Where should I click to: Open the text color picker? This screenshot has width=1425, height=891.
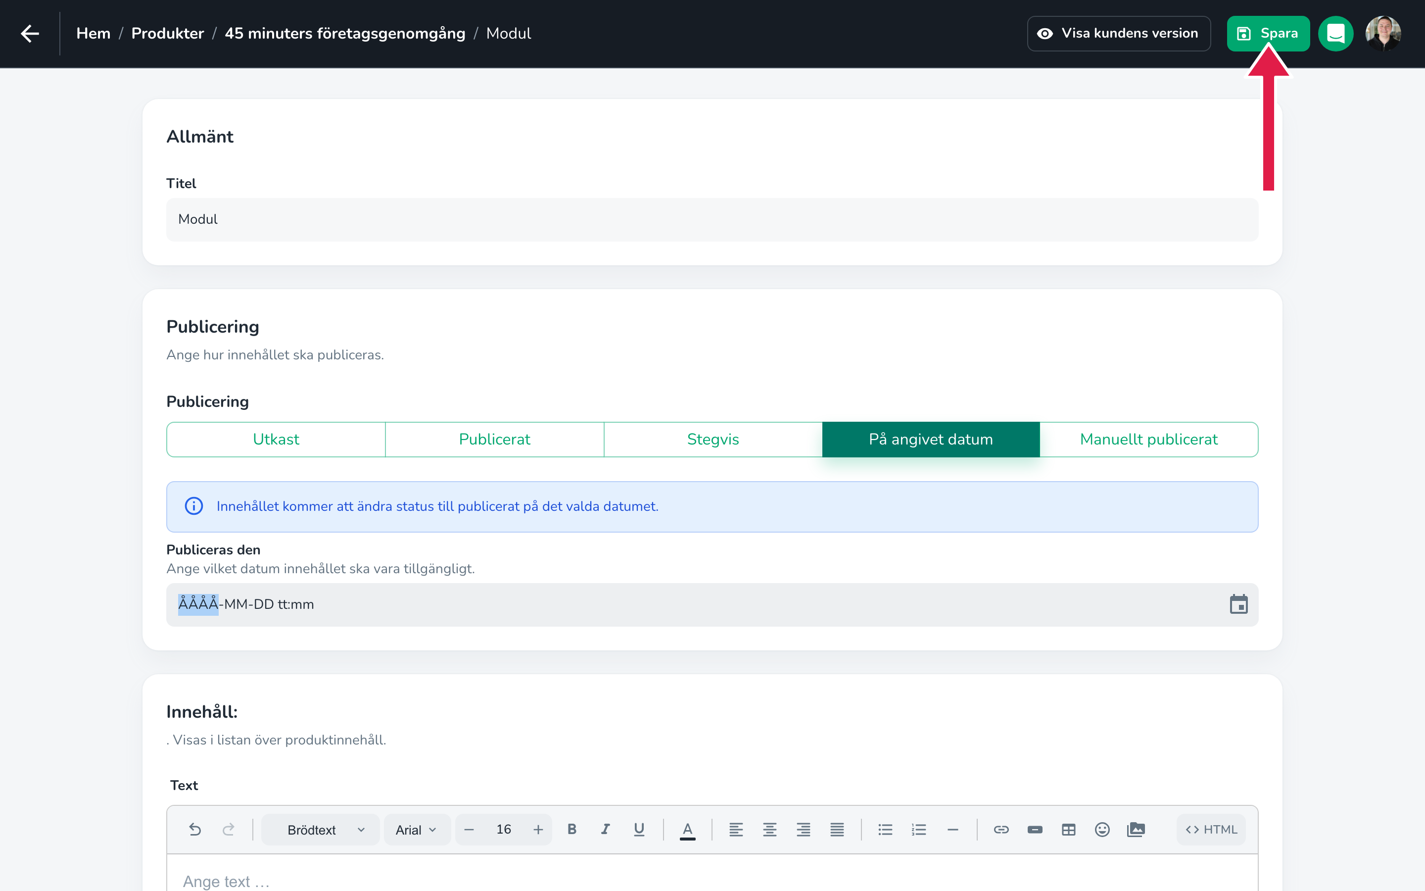click(687, 830)
